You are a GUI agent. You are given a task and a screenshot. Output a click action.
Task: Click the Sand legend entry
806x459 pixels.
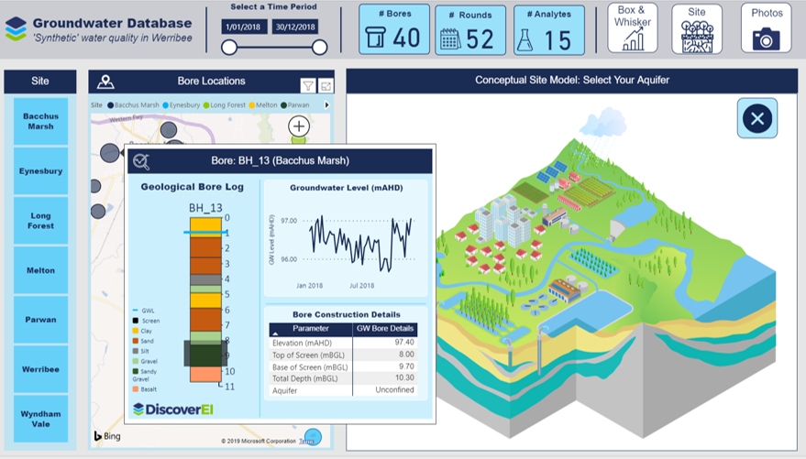click(x=143, y=341)
